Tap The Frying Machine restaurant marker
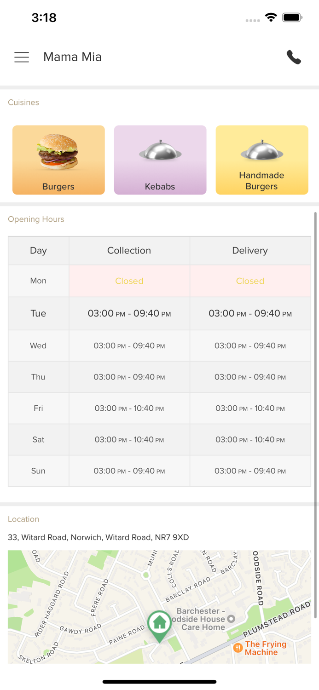Image resolution: width=319 pixels, height=690 pixels. [x=238, y=648]
